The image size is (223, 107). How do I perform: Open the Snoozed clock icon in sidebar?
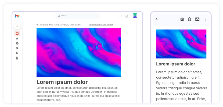pos(17,43)
